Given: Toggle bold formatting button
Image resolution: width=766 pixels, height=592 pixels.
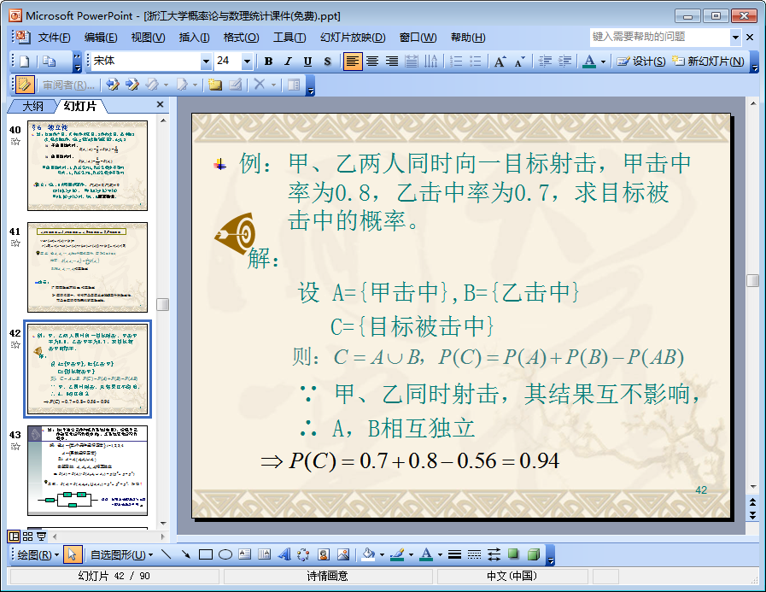Looking at the screenshot, I should pyautogui.click(x=268, y=62).
